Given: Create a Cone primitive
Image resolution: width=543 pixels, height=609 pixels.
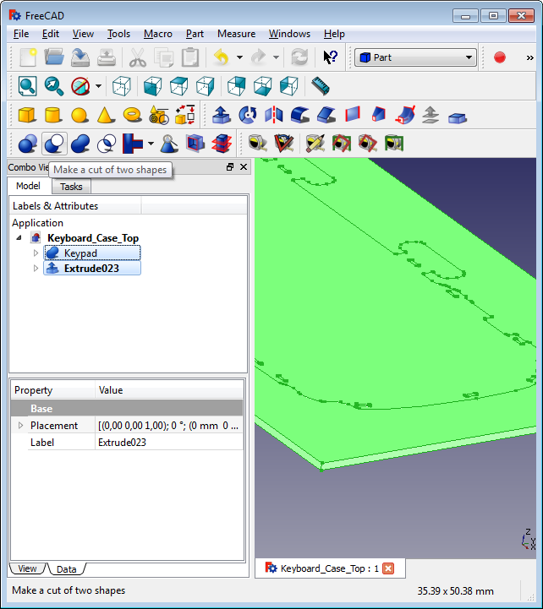Looking at the screenshot, I should [x=106, y=115].
